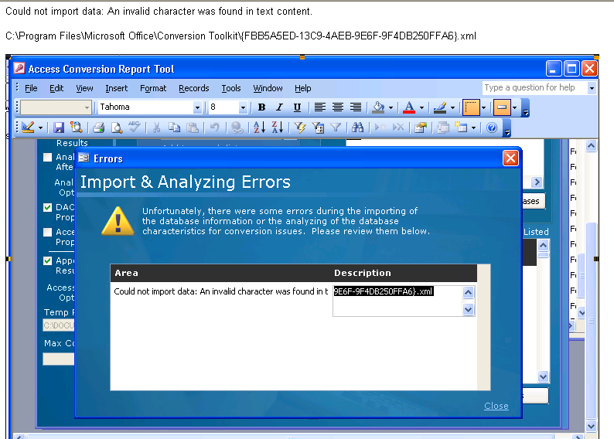Save using the floppy disk icon
614x439 pixels.
pos(59,128)
